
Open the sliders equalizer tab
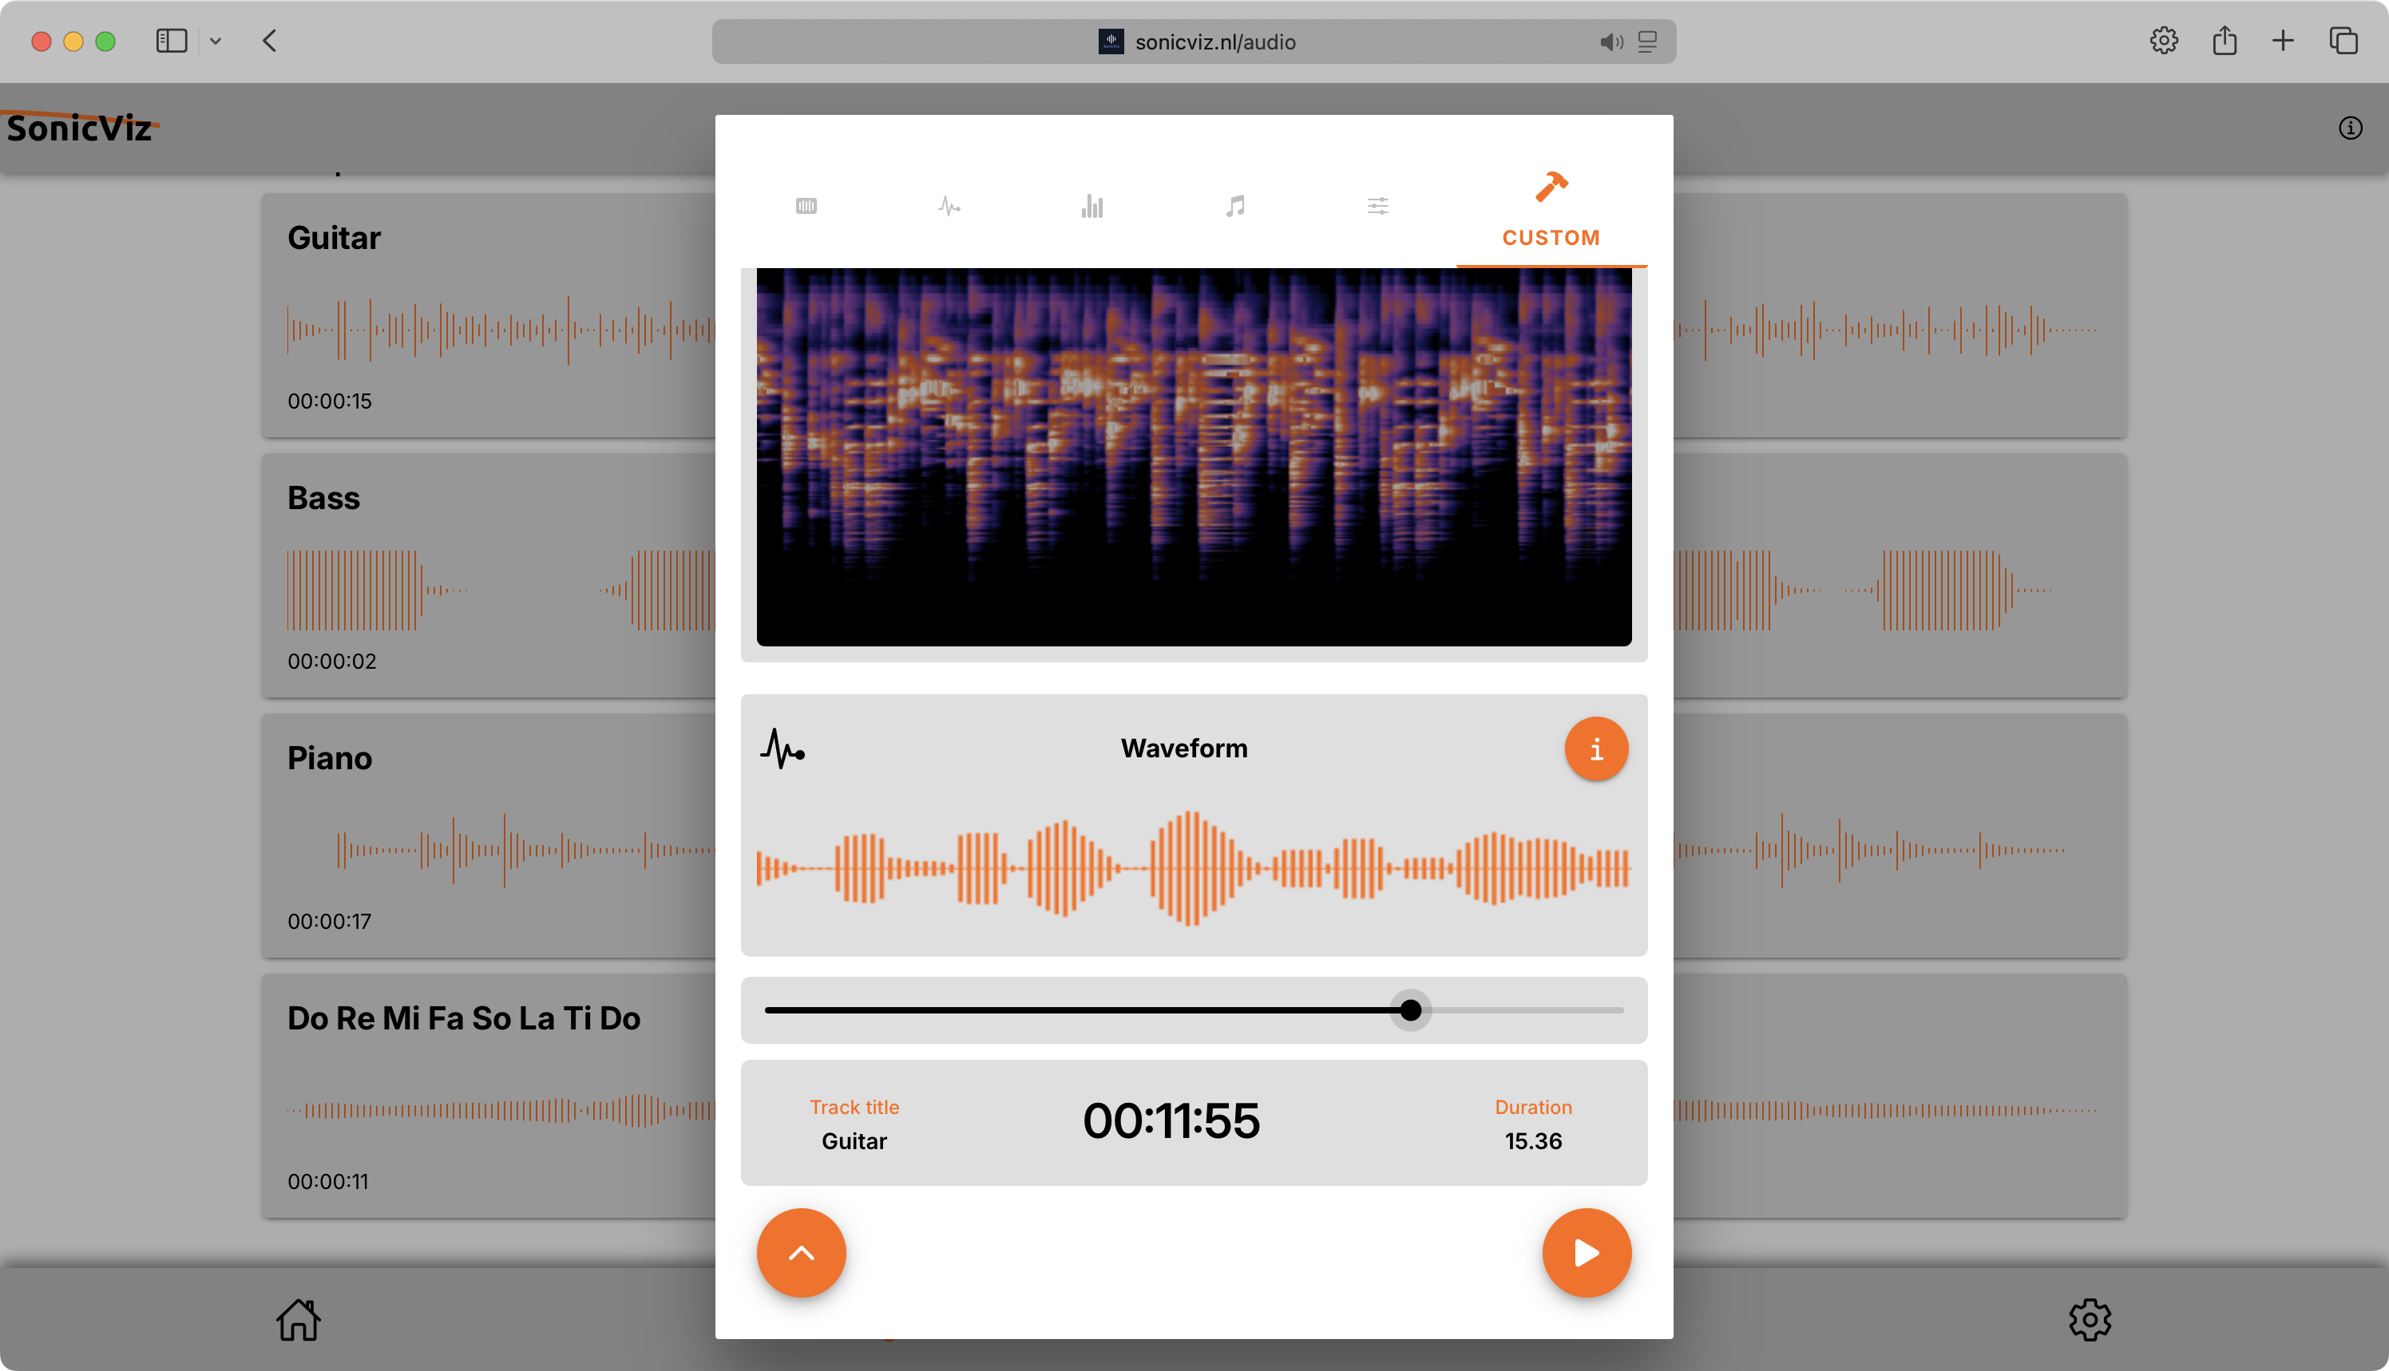click(1377, 205)
